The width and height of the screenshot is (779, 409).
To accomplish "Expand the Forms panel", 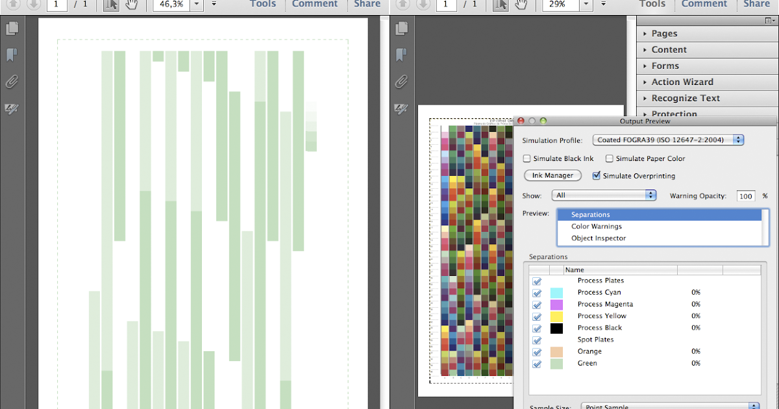I will 707,66.
